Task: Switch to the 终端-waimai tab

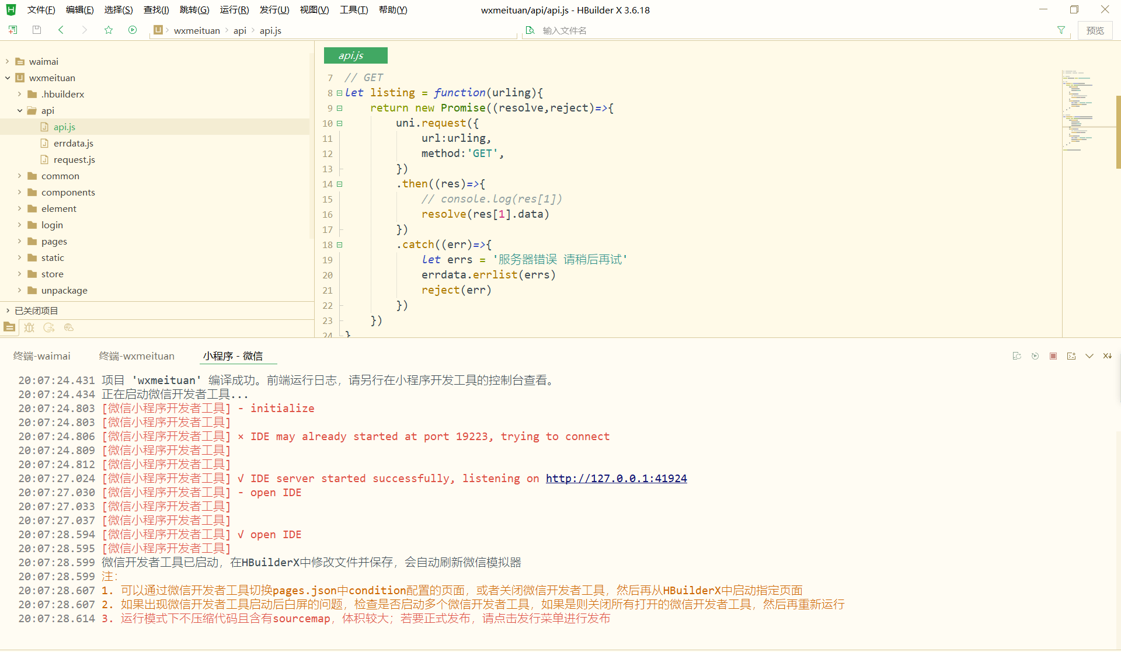Action: point(42,356)
